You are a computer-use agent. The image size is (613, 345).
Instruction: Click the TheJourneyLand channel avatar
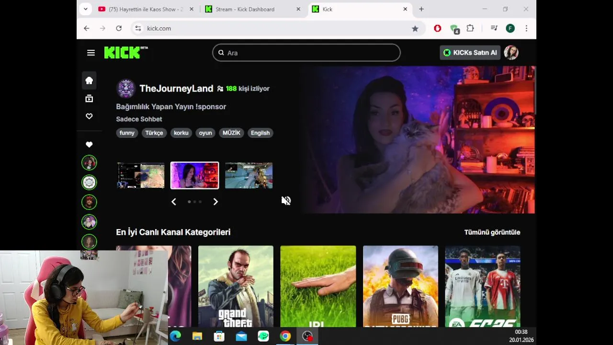(126, 89)
